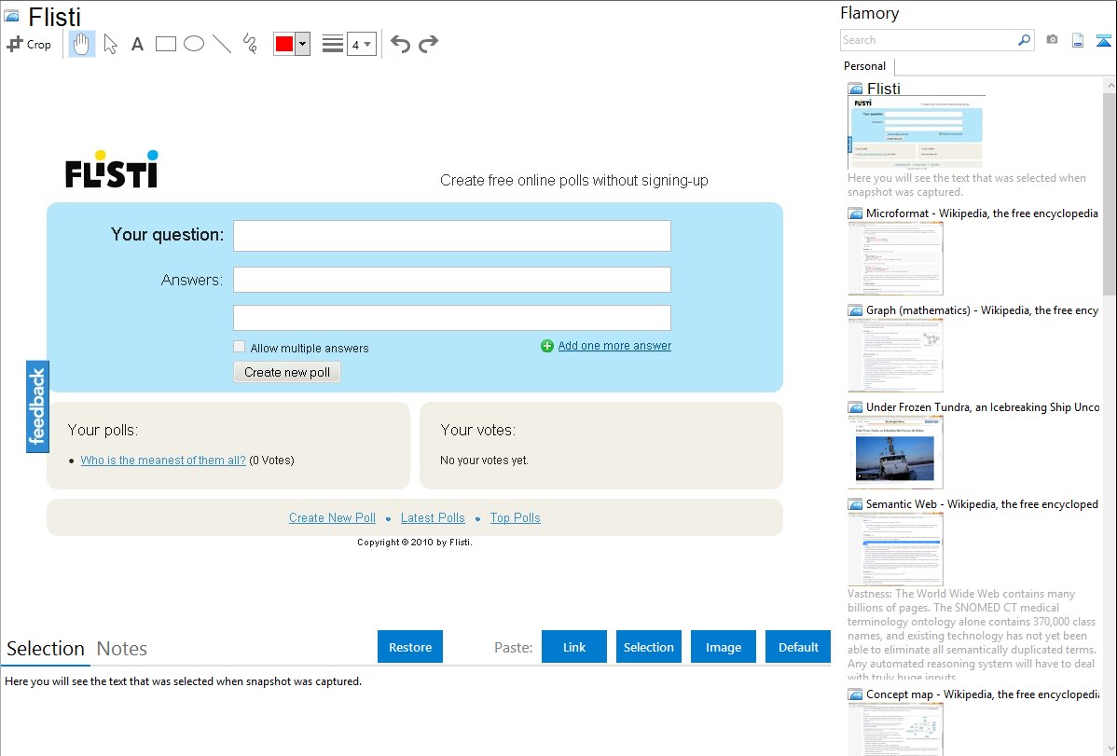The width and height of the screenshot is (1117, 756).
Task: Click the browser icon beside Flisti in the snapshot list
Action: point(856,89)
